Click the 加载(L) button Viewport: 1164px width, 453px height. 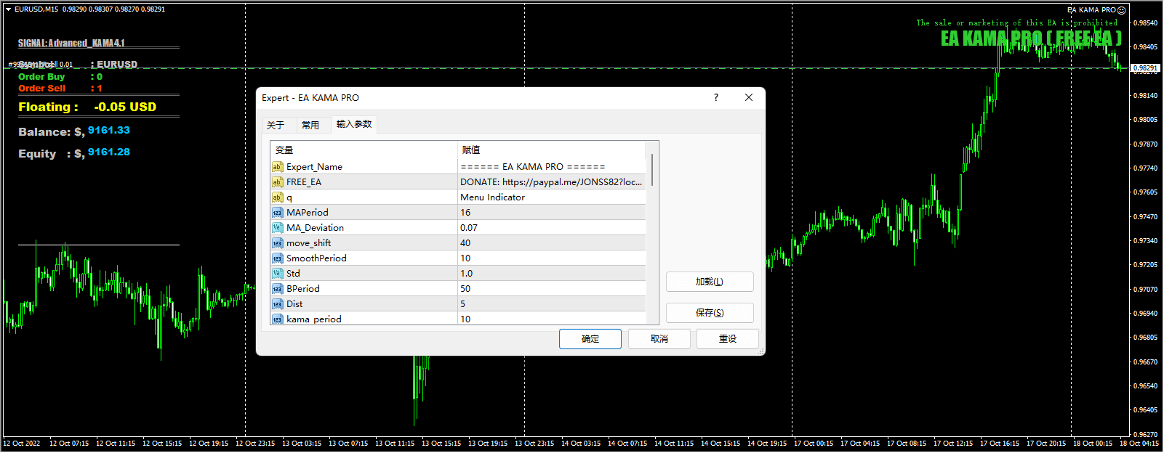click(709, 282)
